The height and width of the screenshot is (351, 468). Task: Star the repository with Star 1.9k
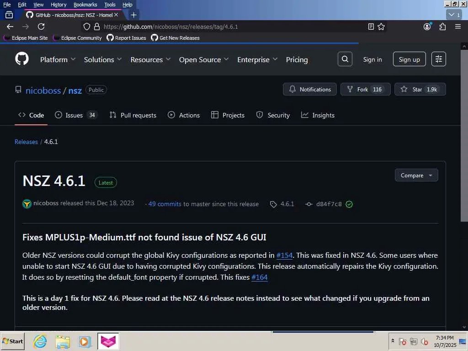pos(420,89)
